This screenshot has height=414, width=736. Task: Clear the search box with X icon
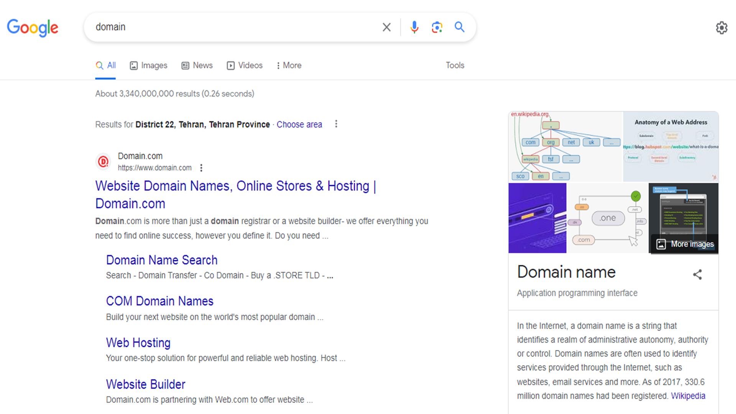(x=386, y=27)
